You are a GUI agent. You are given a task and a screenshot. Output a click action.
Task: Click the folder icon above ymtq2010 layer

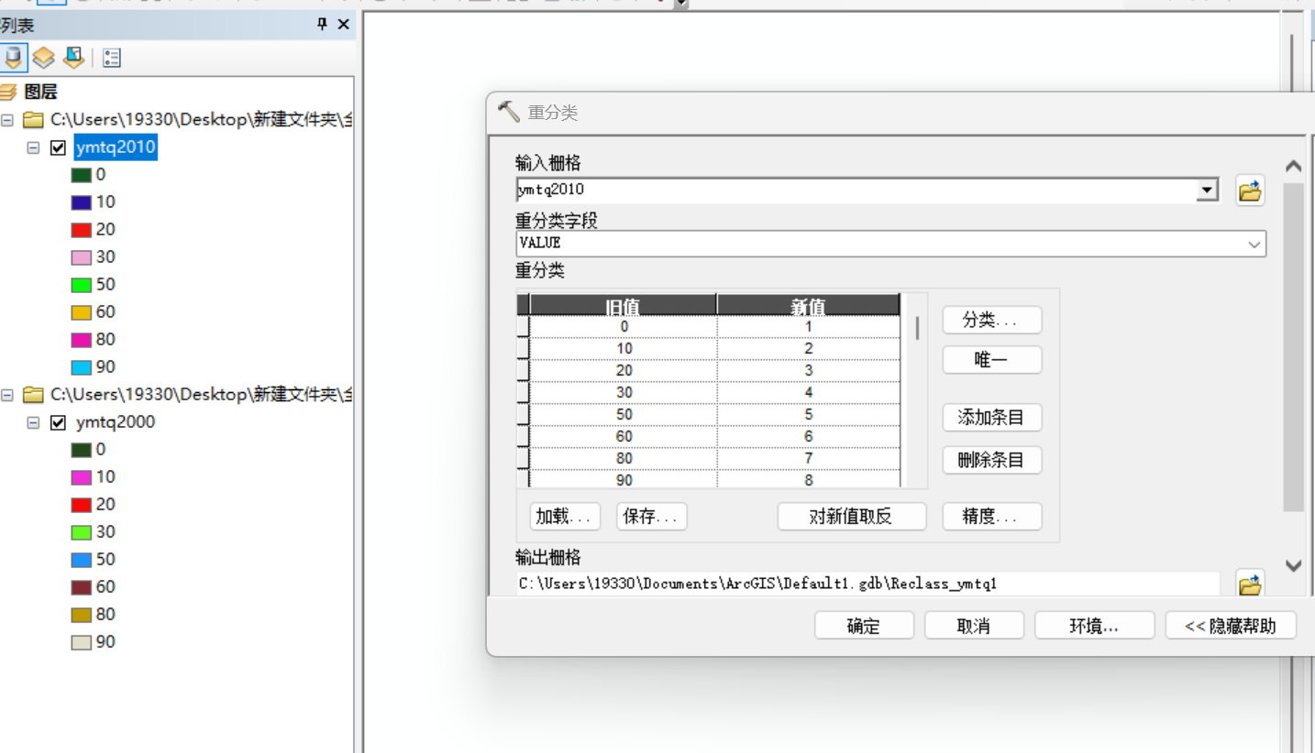[33, 119]
